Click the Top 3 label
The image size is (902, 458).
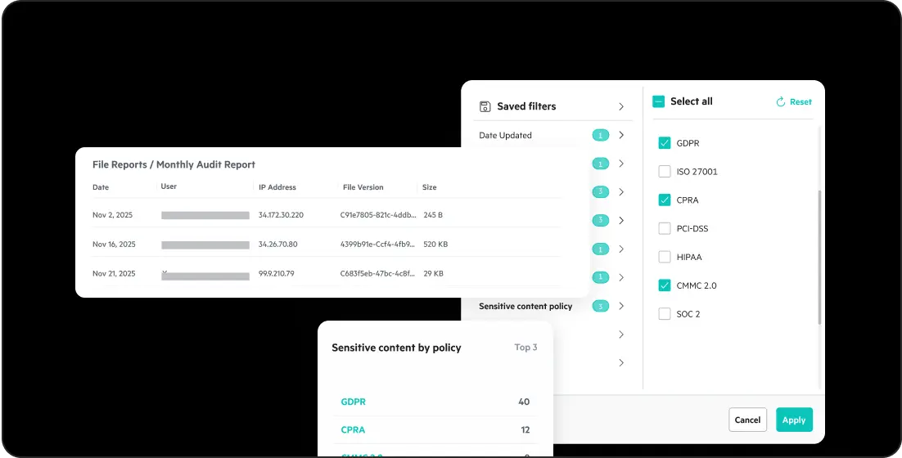525,347
